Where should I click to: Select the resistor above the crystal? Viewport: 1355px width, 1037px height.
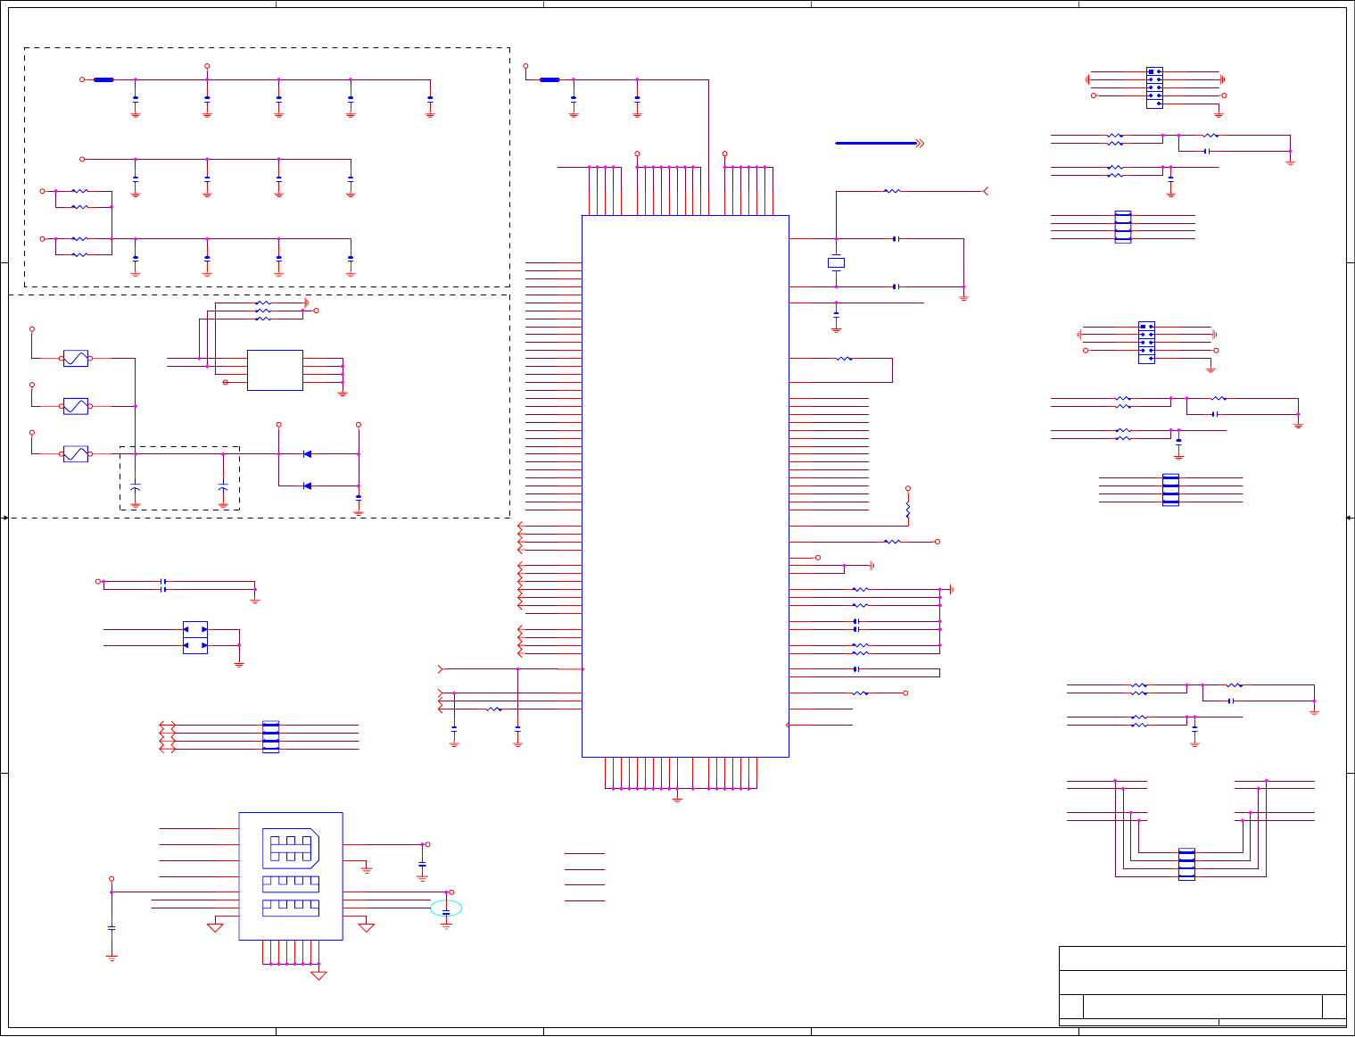(x=892, y=191)
